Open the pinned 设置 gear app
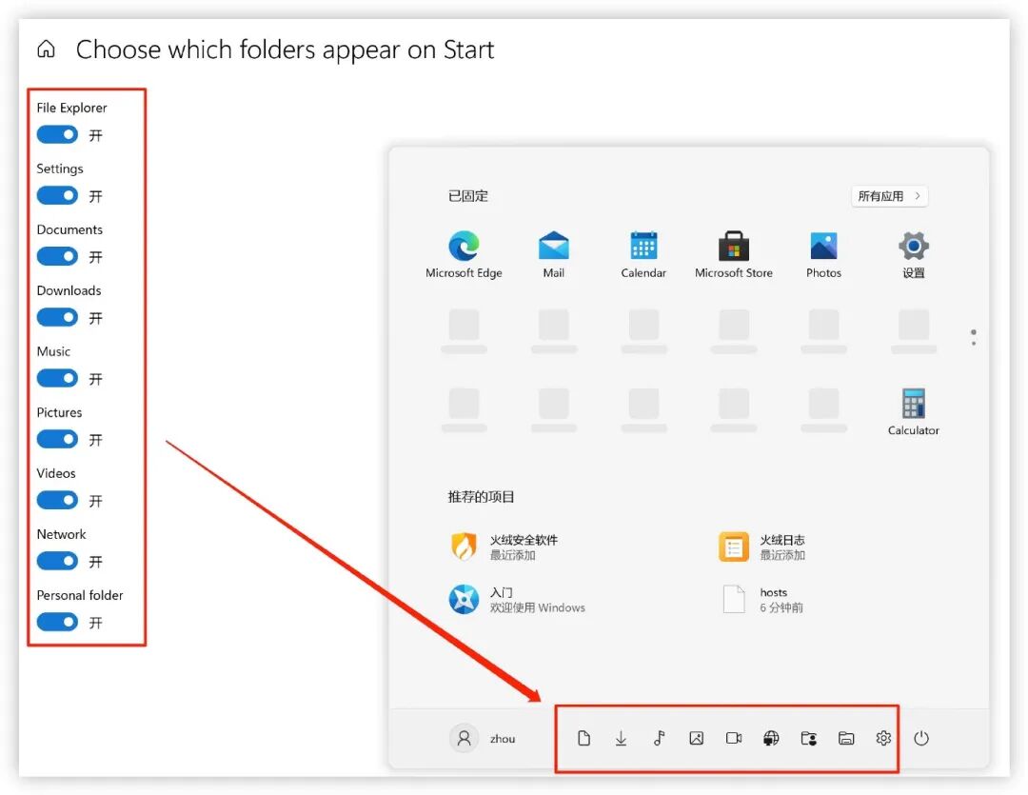The height and width of the screenshot is (795, 1028). tap(913, 254)
